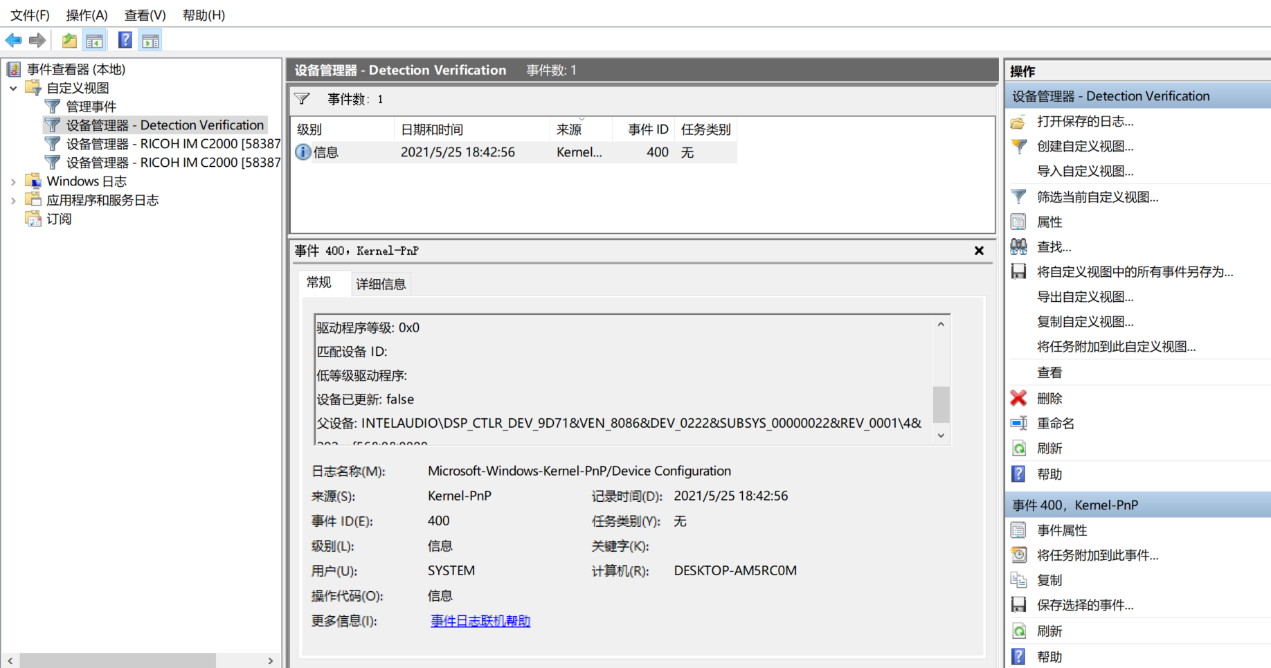This screenshot has height=668, width=1271.
Task: Click the up-one-level folder toolbar icon
Action: coord(69,41)
